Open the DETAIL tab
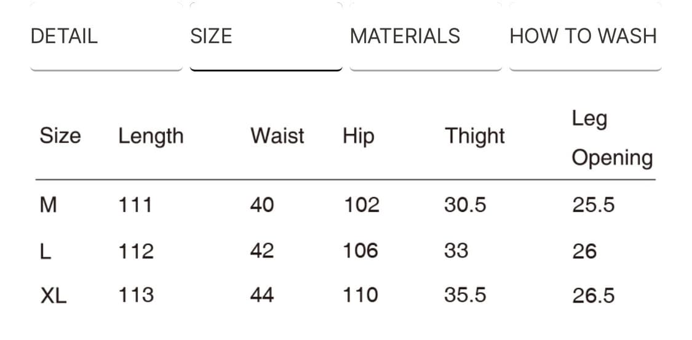This screenshot has width=692, height=340. pos(106,36)
